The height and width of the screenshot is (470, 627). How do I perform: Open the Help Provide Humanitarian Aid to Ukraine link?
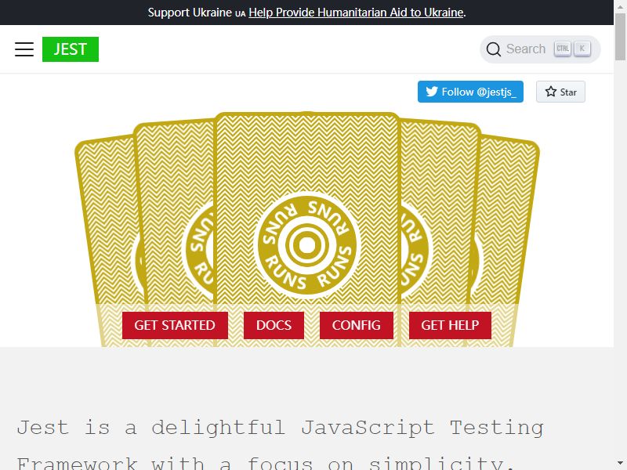pos(356,13)
